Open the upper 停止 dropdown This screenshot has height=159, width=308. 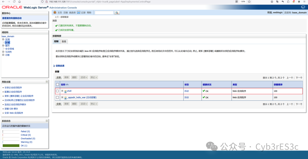tap(94, 77)
